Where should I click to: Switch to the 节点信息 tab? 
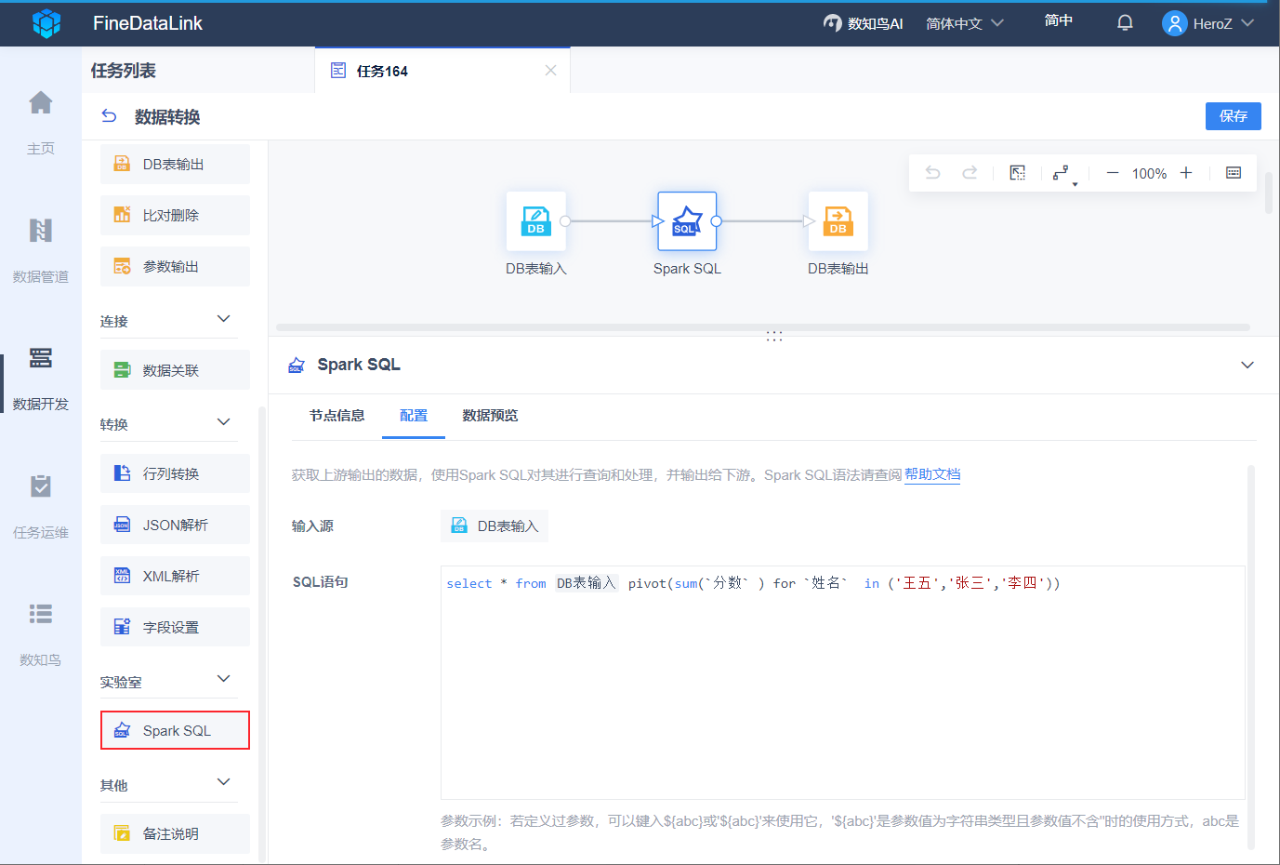pos(336,416)
